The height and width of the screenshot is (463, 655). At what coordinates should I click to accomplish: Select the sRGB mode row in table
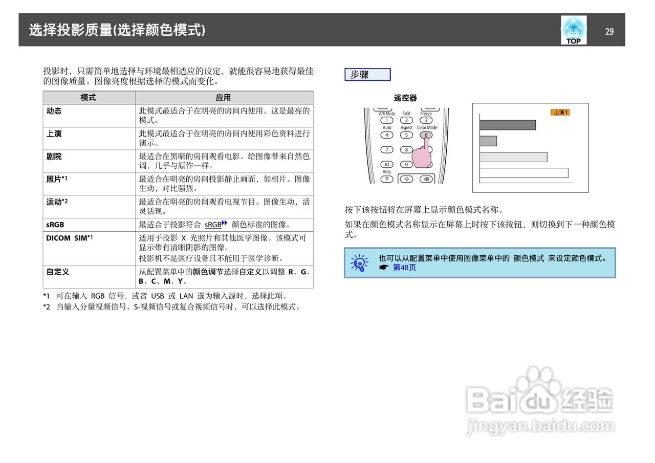pos(54,224)
